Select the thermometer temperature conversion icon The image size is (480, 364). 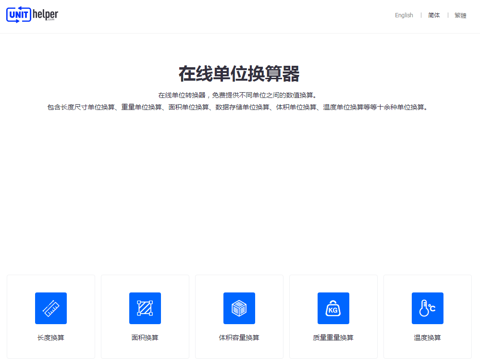coord(427,308)
